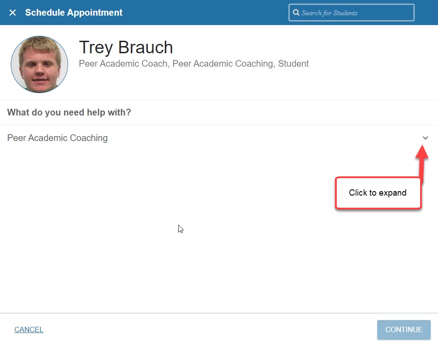Click the empty blue header bar area
The image size is (438, 346).
tap(206, 13)
